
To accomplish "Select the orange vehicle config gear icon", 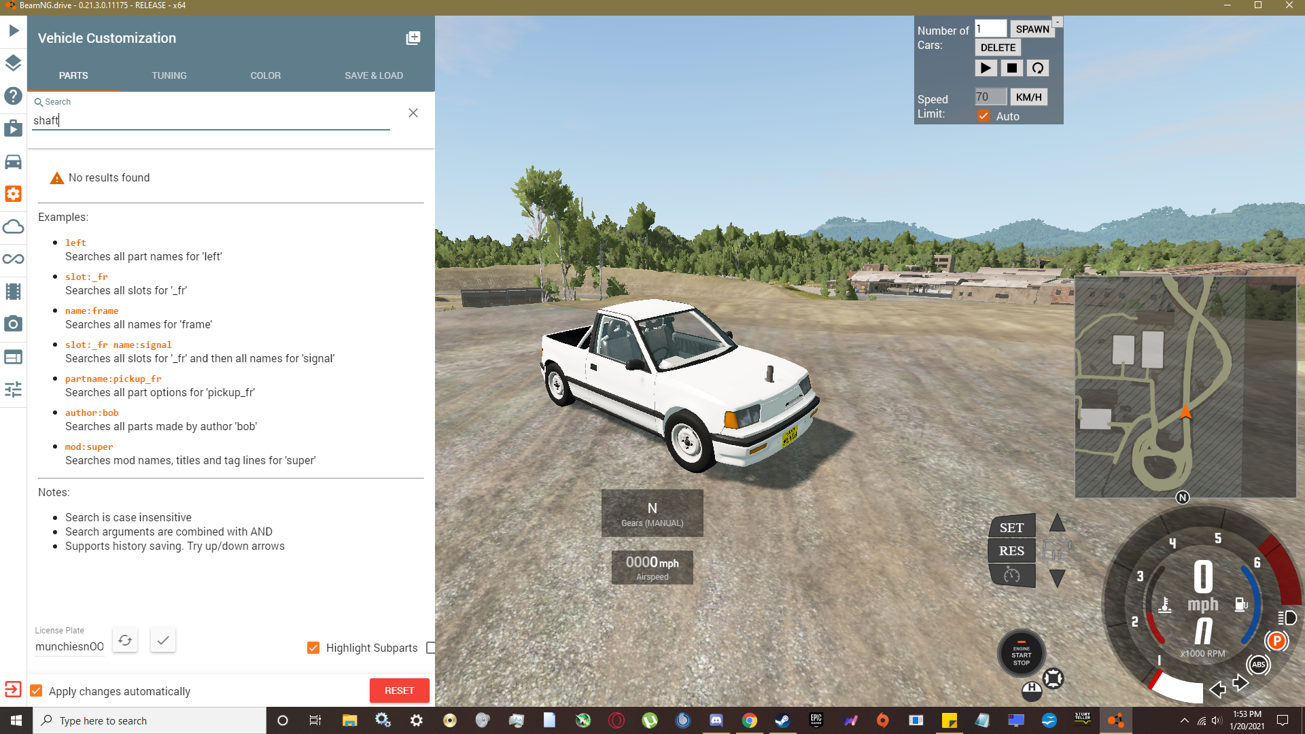I will 14,194.
